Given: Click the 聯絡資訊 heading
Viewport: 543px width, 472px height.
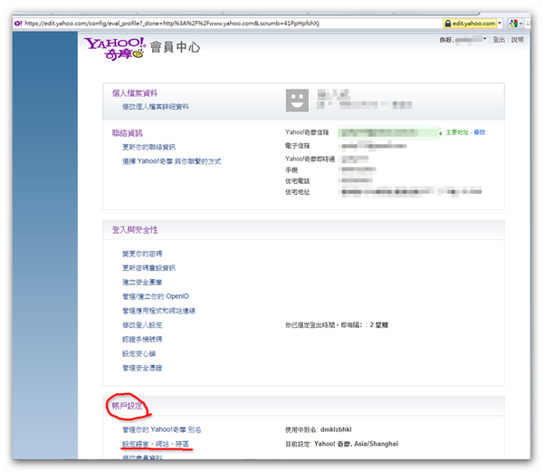Looking at the screenshot, I should click(128, 133).
